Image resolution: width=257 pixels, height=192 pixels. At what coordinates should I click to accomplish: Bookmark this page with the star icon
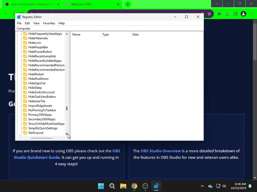coord(209,14)
